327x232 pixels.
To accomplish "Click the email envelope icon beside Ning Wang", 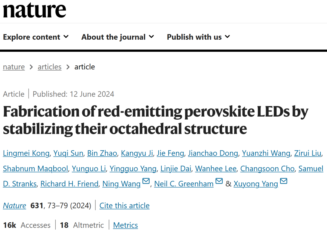I will (x=146, y=181).
